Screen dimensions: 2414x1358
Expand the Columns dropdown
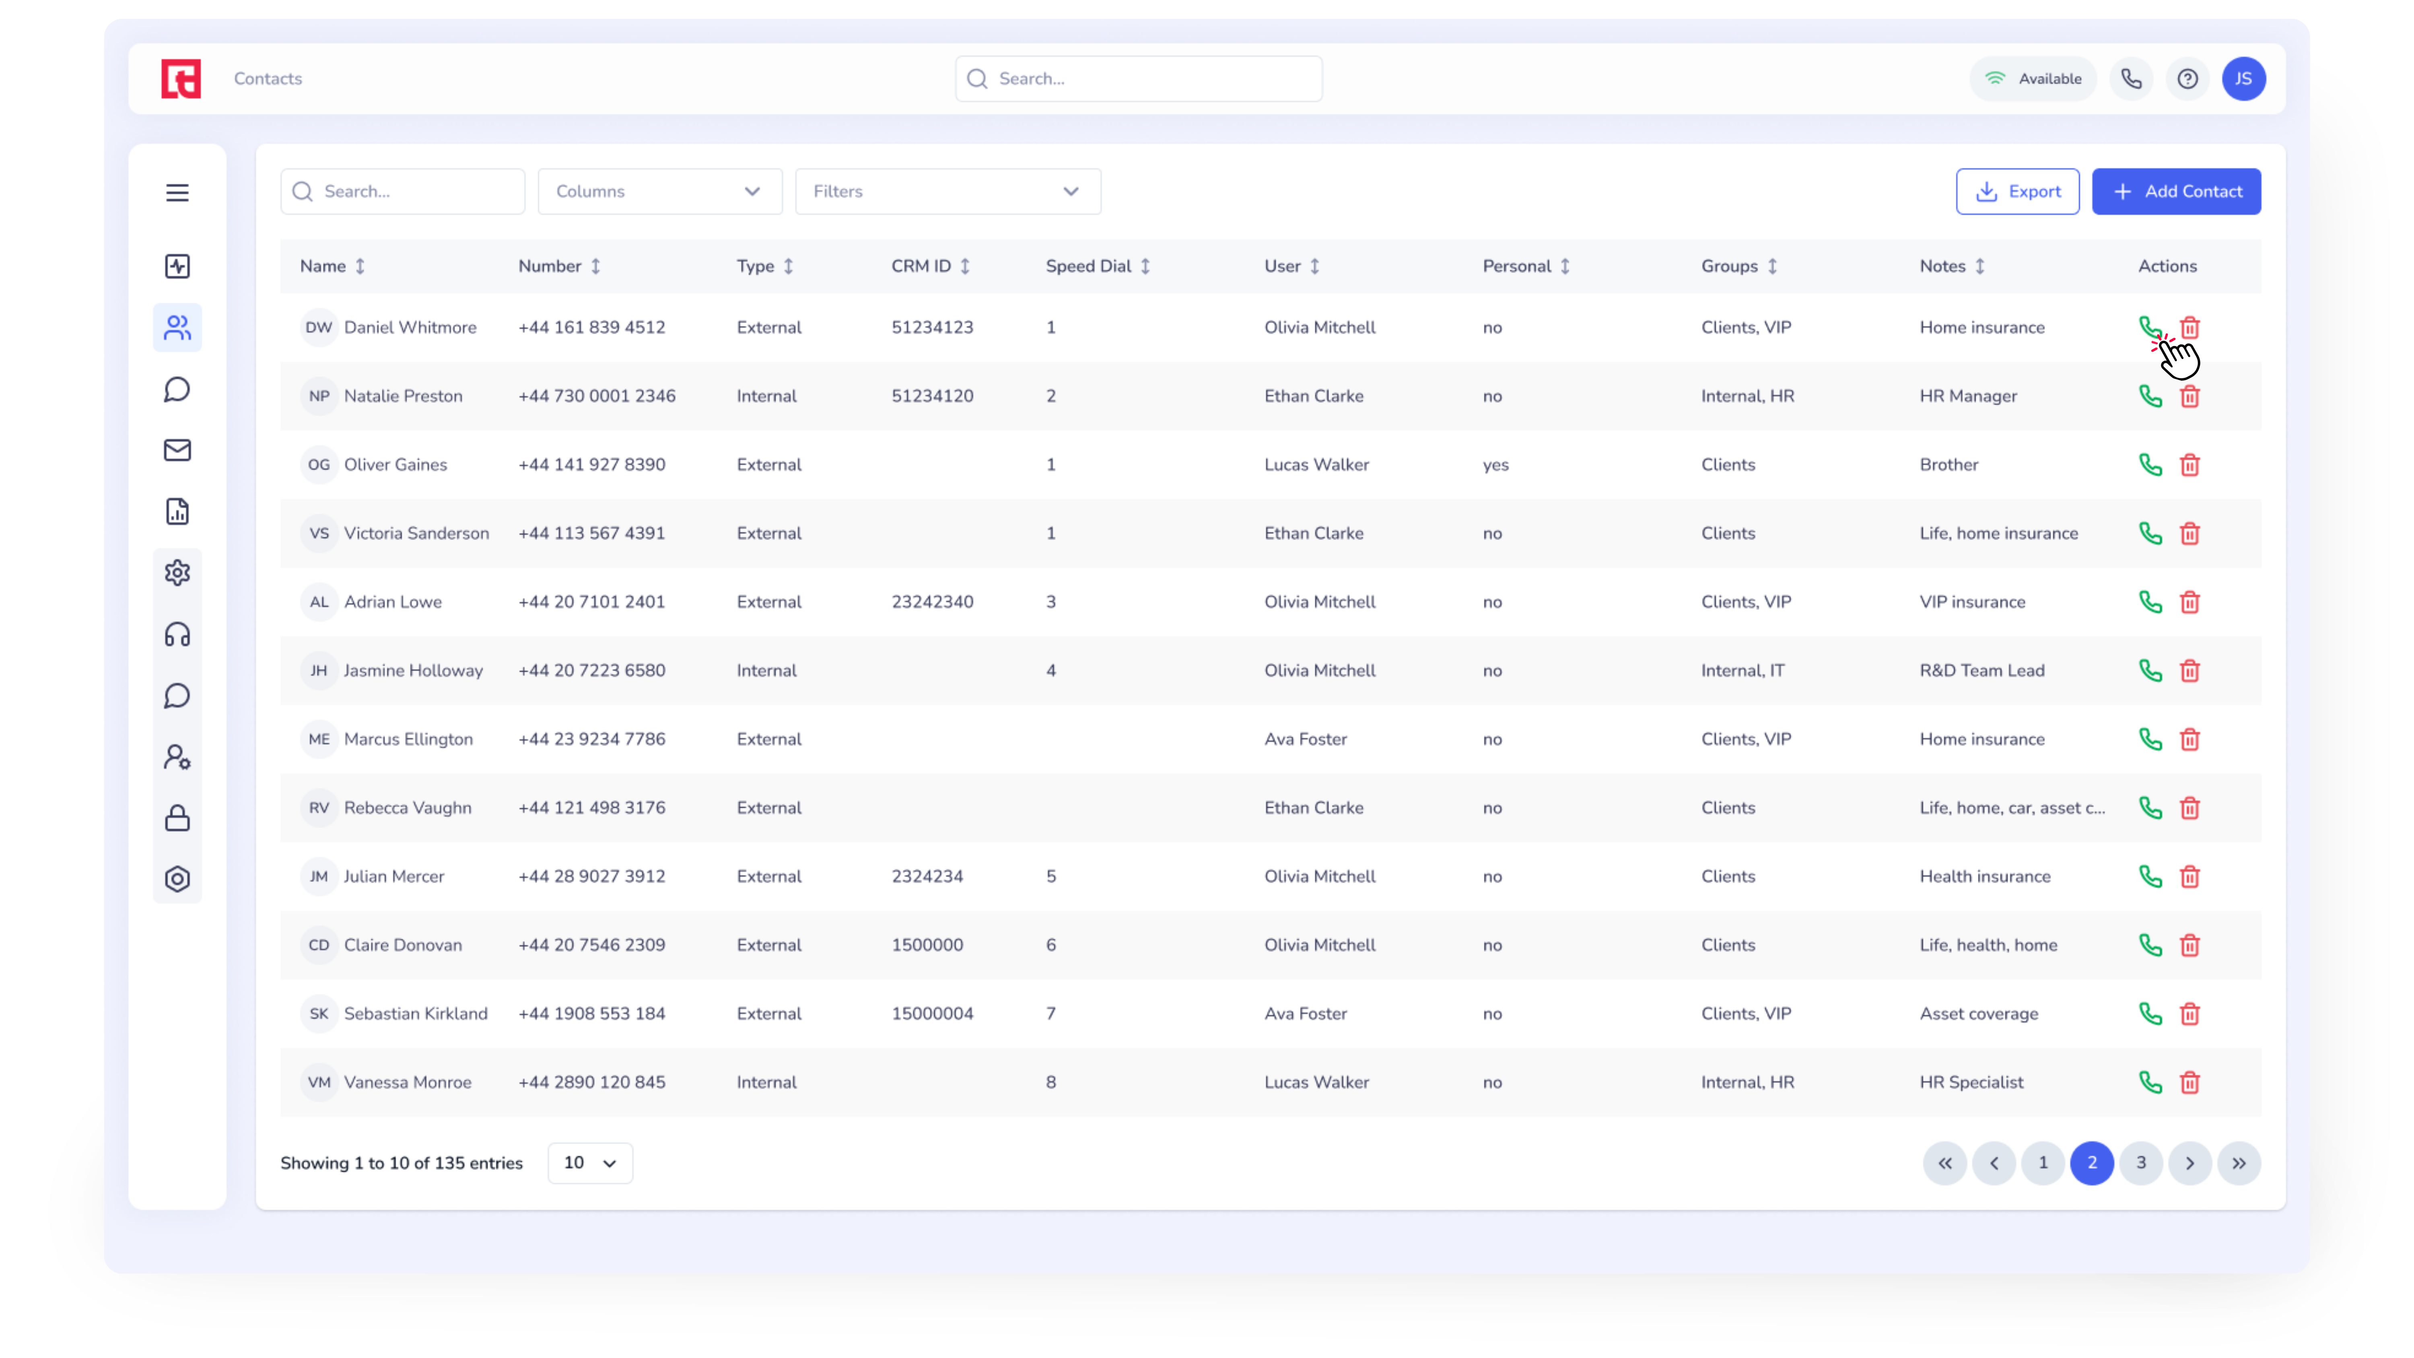660,191
